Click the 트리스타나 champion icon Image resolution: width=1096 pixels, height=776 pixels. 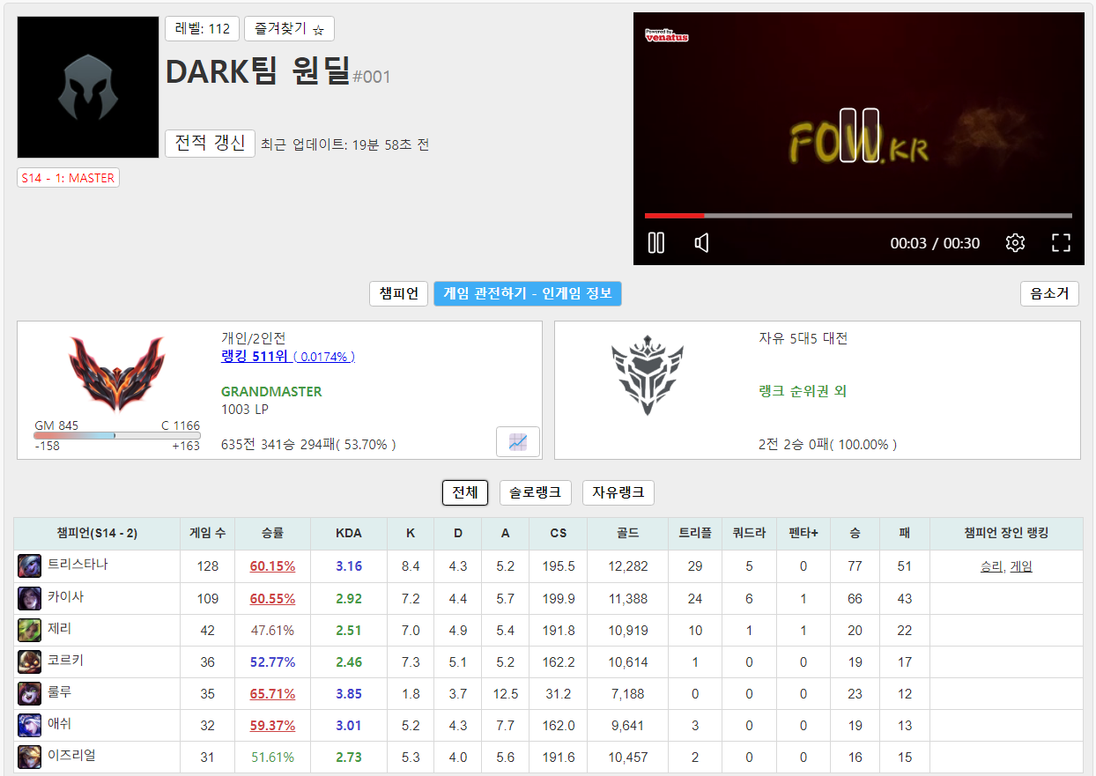point(29,566)
